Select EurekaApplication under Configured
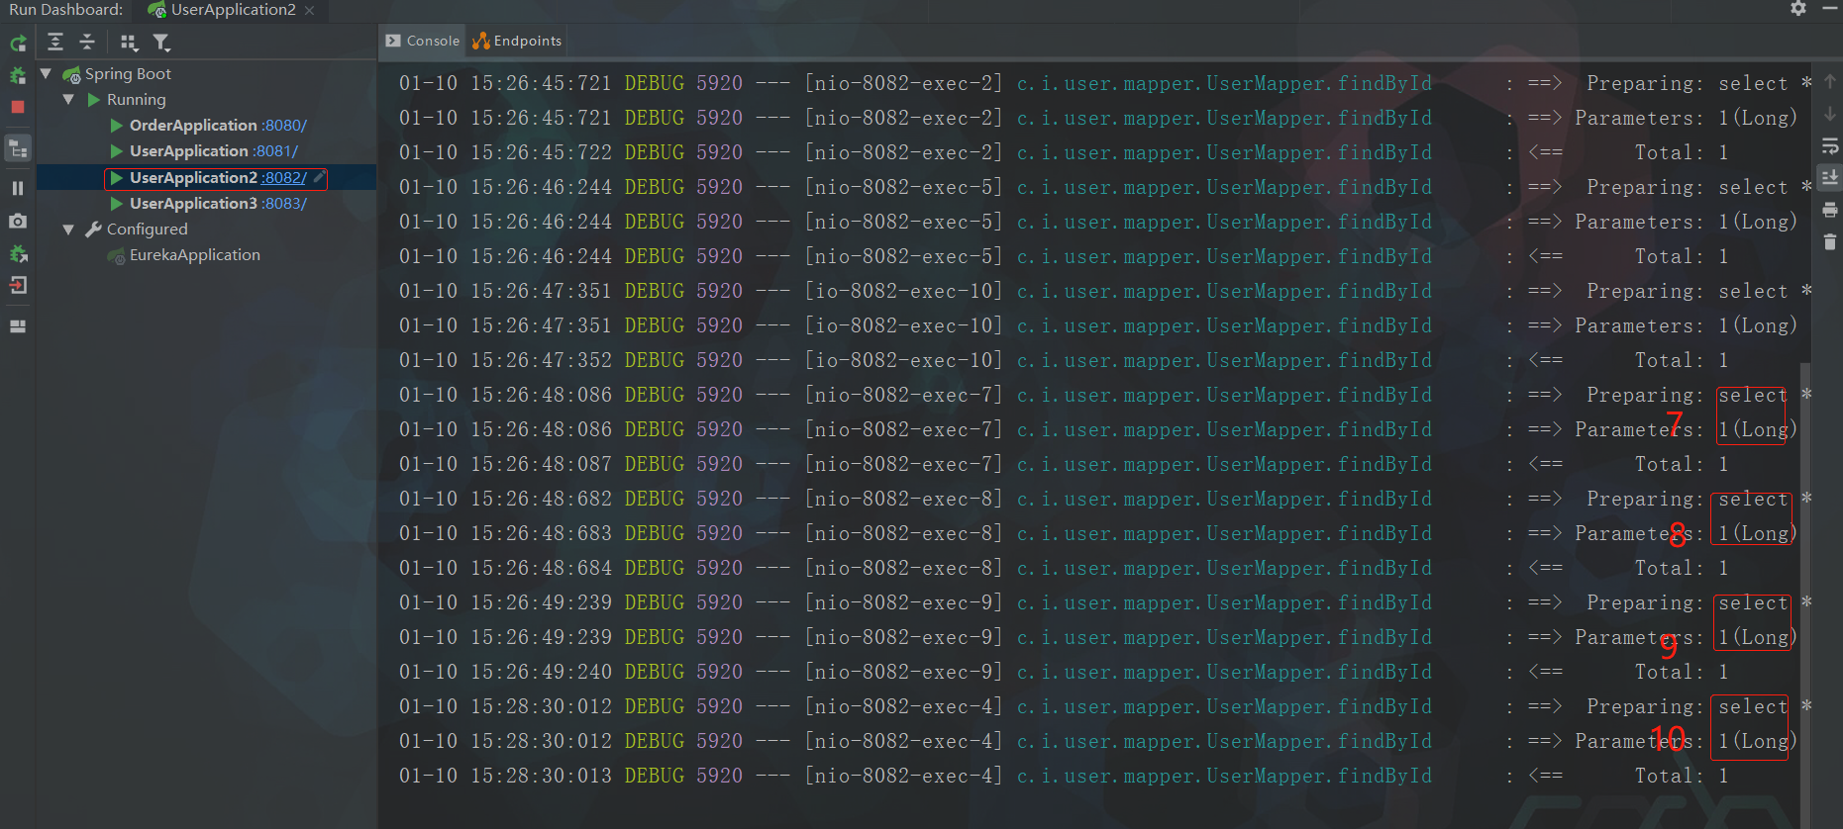Image resolution: width=1843 pixels, height=829 pixels. click(194, 254)
